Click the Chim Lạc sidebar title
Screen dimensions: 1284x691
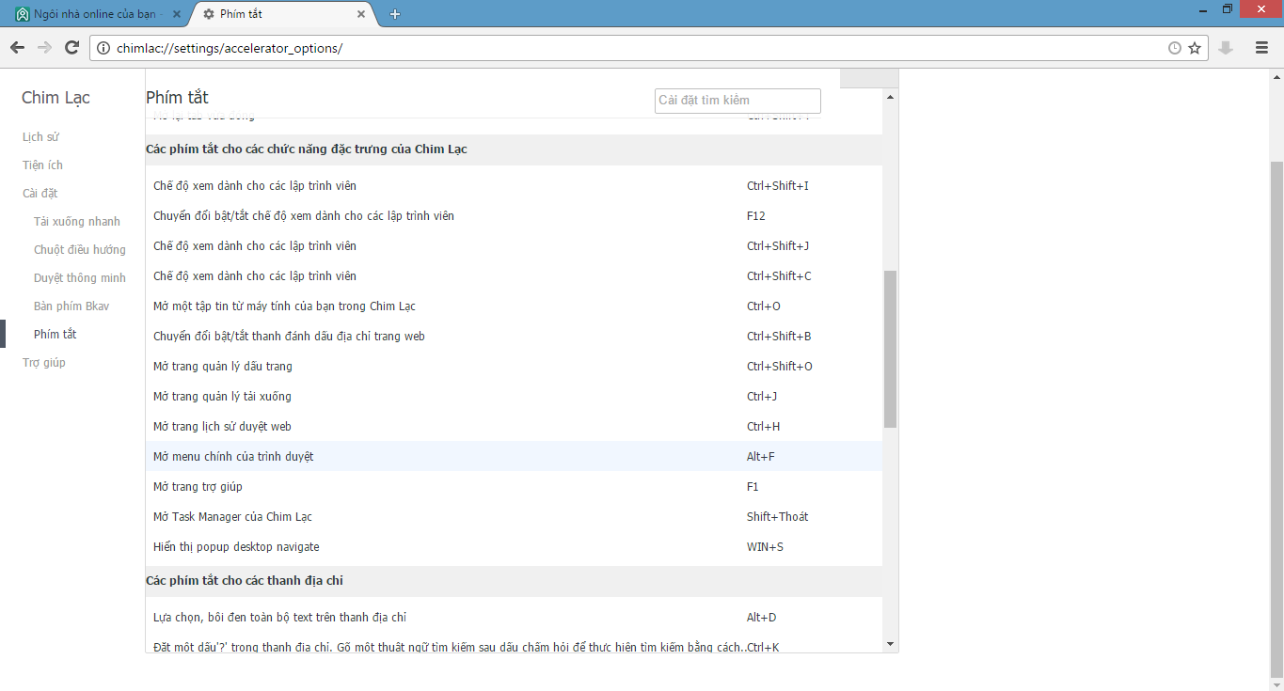[x=55, y=98]
